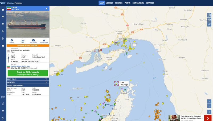Click the swap arrows icon in sidebar
Viewport: 213px width, 121px height.
[3, 104]
